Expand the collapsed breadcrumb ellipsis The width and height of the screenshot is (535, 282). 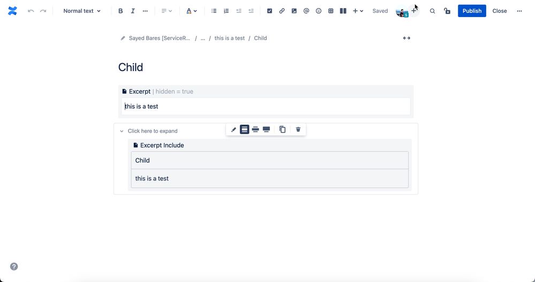[x=203, y=38]
